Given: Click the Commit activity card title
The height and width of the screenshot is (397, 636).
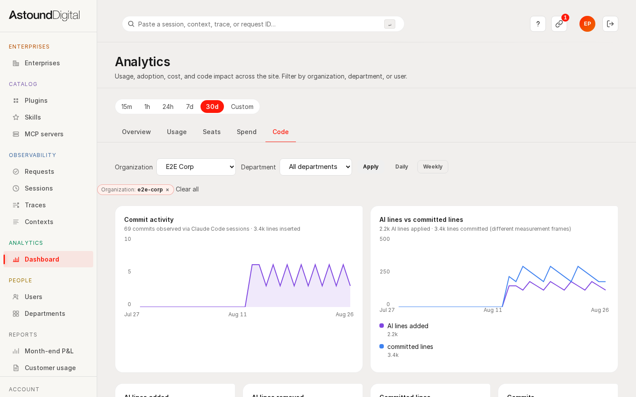Looking at the screenshot, I should click(x=149, y=220).
